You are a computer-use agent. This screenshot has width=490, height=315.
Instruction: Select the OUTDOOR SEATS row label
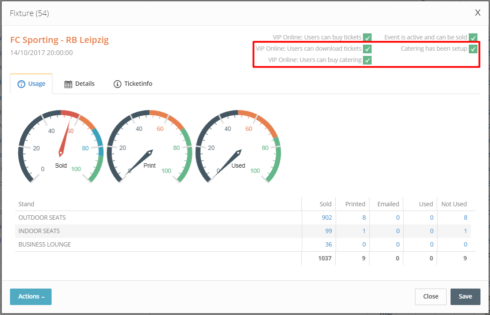click(x=42, y=218)
